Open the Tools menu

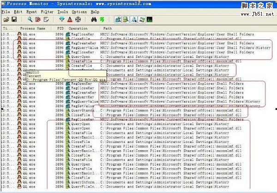(63, 12)
